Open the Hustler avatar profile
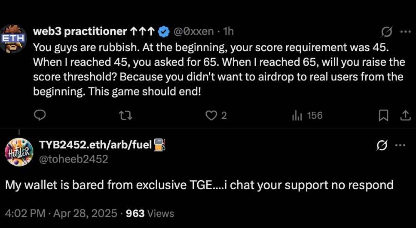 (x=19, y=152)
